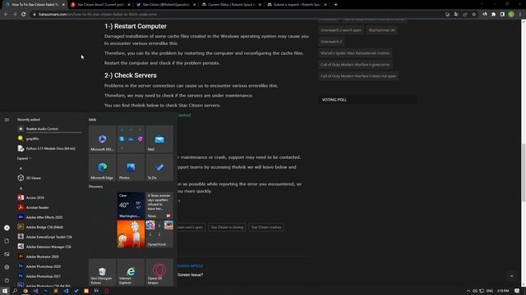Open the Rick and Morty orange tile

[x=131, y=234]
